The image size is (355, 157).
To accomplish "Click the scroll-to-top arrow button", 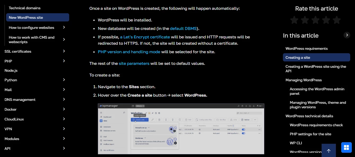I will pos(328,150).
